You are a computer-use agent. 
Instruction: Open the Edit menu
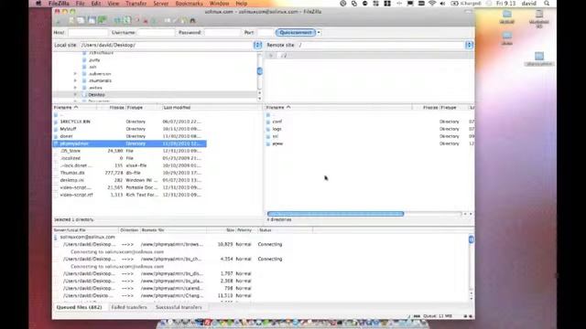[x=96, y=4]
